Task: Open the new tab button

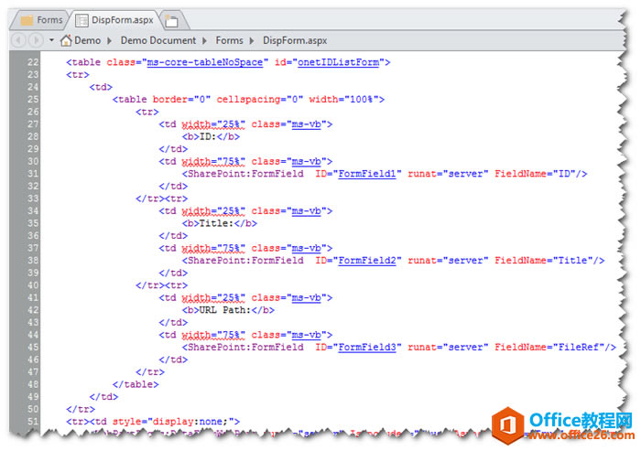Action: coord(172,20)
